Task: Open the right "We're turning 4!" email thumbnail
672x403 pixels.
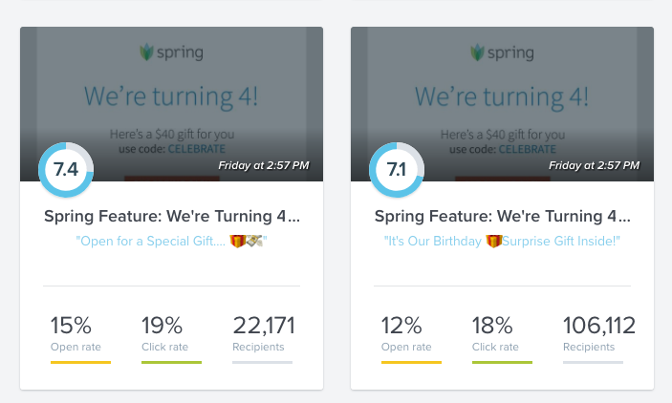Action: click(x=502, y=104)
